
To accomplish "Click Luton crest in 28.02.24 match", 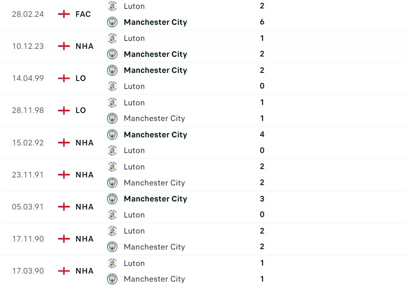I will [x=112, y=6].
